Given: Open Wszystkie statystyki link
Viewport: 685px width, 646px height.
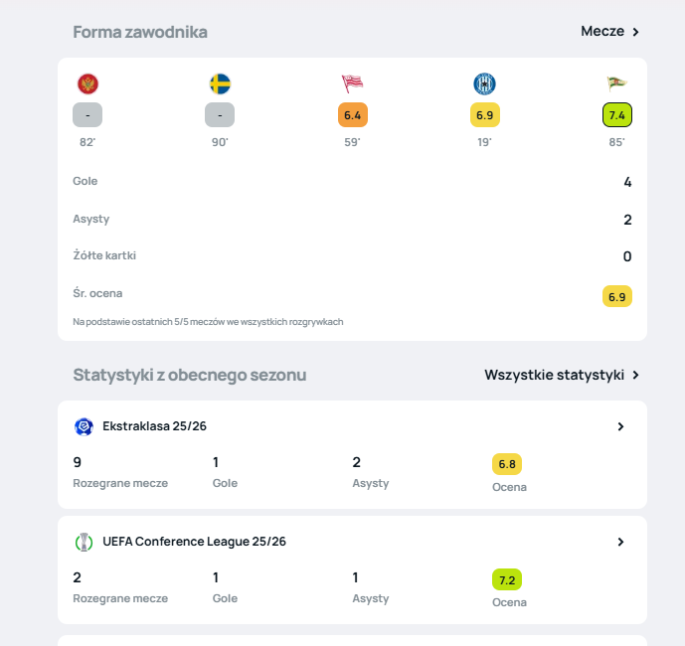Looking at the screenshot, I should point(554,375).
